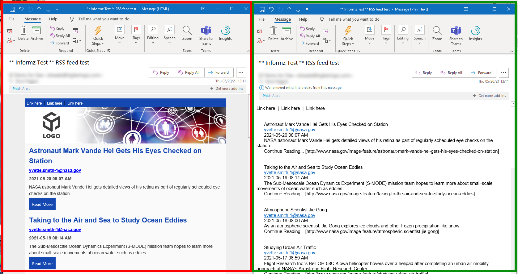
Task: Click Read More under the Ocean Eddies article
Action: pyautogui.click(x=42, y=264)
